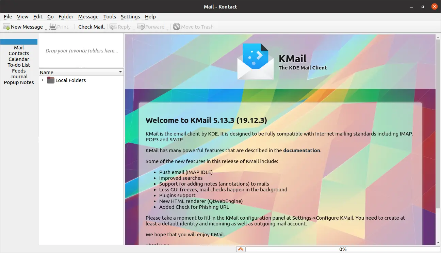Click the Move to Trash button
Screen dimensions: 441x253
[x=193, y=27]
